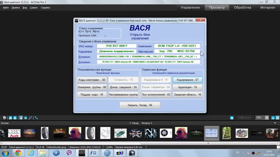
Task: Select the sunset landscape thumbnail
Action: [30, 133]
